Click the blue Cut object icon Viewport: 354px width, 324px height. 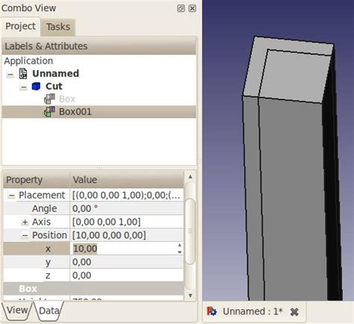pyautogui.click(x=36, y=87)
